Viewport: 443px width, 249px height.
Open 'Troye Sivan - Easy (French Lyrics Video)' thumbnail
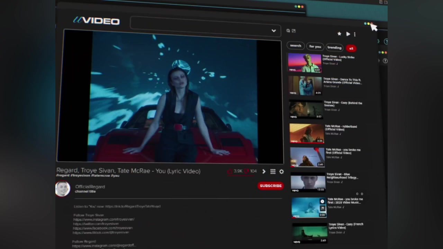[310, 233]
